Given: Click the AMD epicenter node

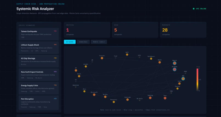Looking at the screenshot, I should [183, 79].
